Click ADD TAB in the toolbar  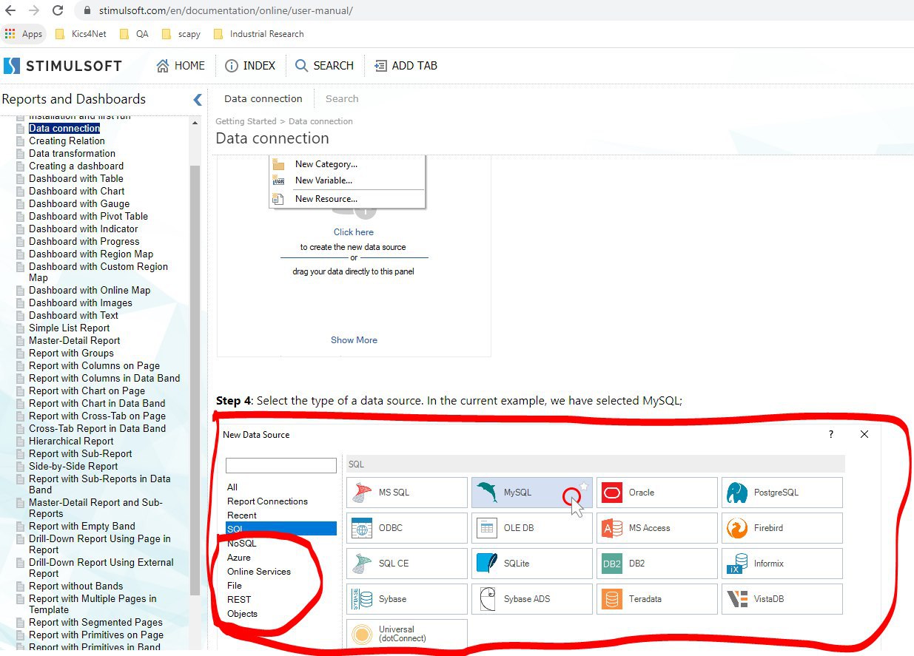click(x=406, y=66)
